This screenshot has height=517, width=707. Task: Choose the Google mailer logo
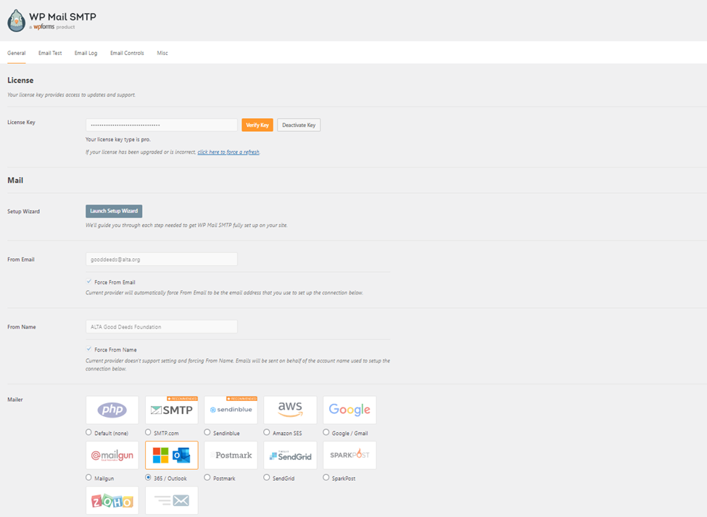[350, 410]
